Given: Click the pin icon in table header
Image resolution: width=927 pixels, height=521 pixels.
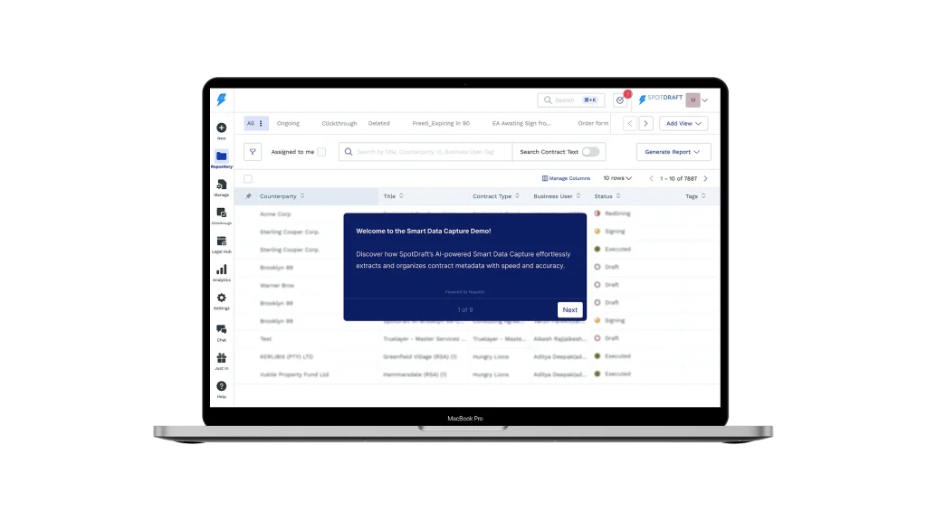Looking at the screenshot, I should pyautogui.click(x=248, y=196).
